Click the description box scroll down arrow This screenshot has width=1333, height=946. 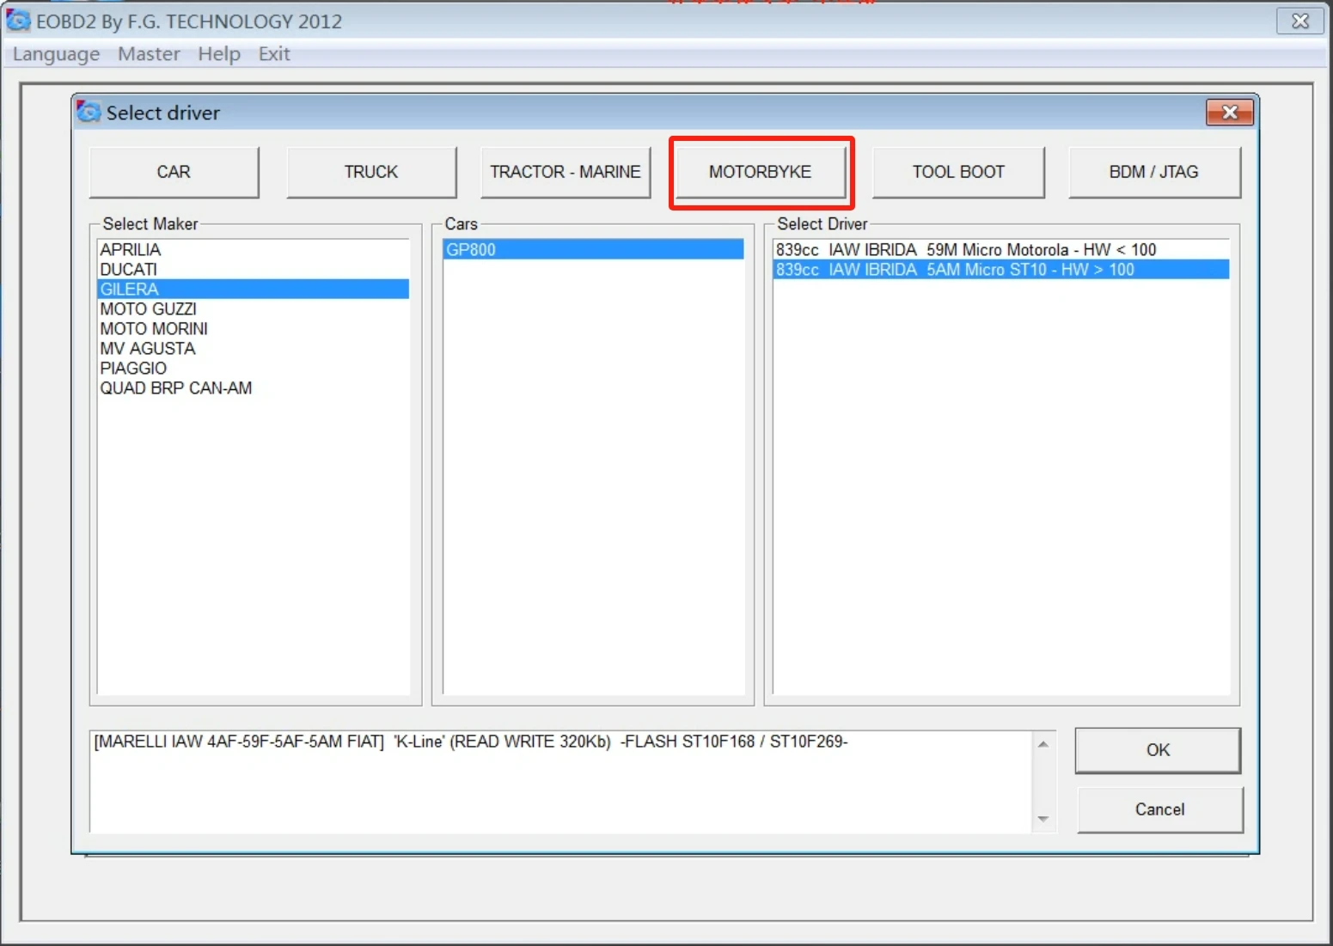coord(1043,820)
